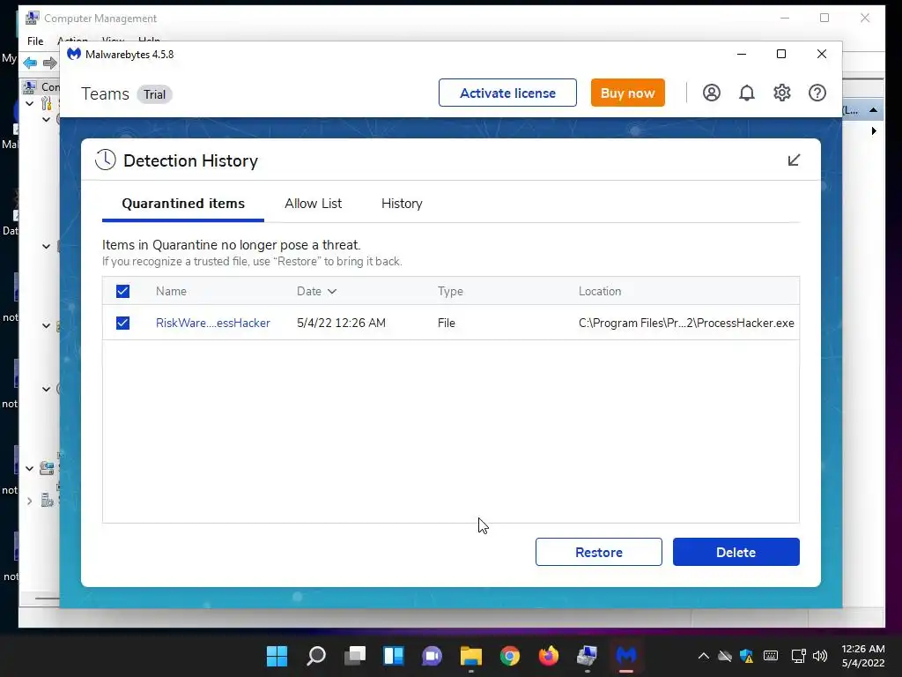Switch to the Quarantined items tab
The image size is (902, 677).
coord(183,204)
